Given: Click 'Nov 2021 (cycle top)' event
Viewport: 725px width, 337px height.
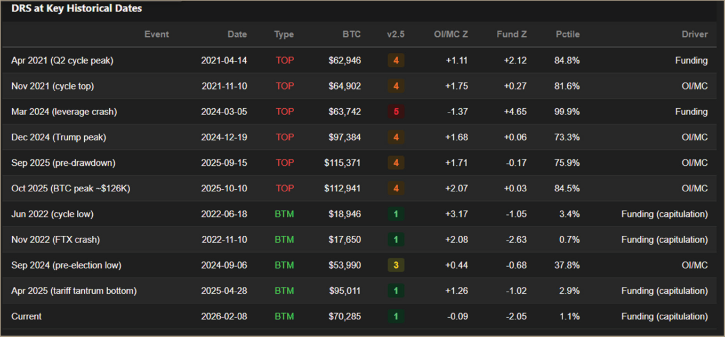Looking at the screenshot, I should [53, 86].
